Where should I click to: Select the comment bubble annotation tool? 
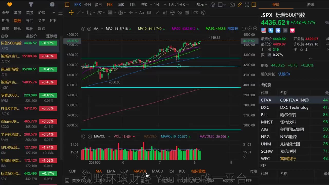[x=149, y=13]
